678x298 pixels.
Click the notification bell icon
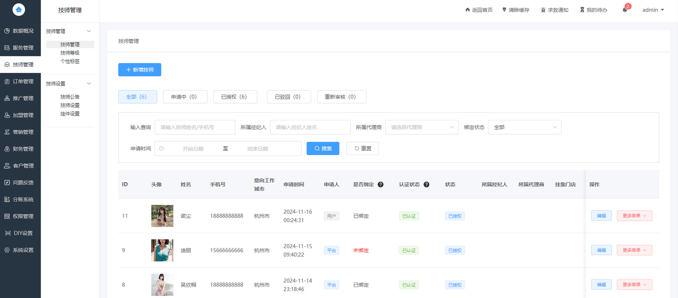click(x=625, y=10)
